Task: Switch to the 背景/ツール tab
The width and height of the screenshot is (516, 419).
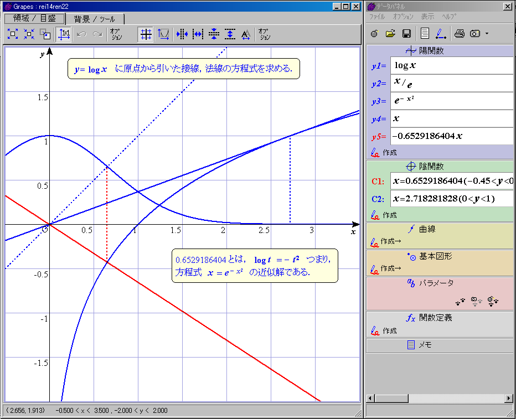Action: point(95,19)
